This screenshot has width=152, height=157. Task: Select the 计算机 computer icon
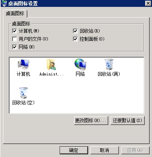coord(24,64)
